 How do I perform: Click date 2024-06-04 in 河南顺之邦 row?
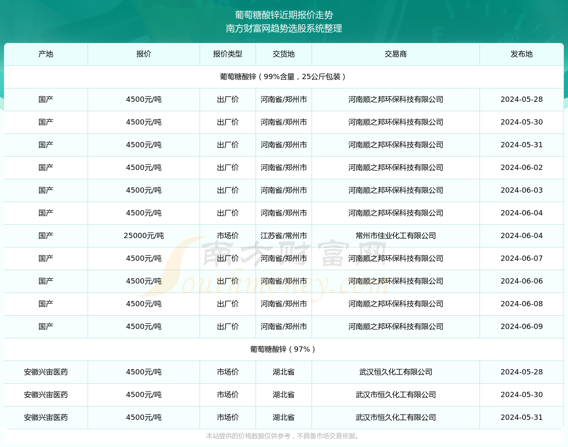click(x=522, y=213)
